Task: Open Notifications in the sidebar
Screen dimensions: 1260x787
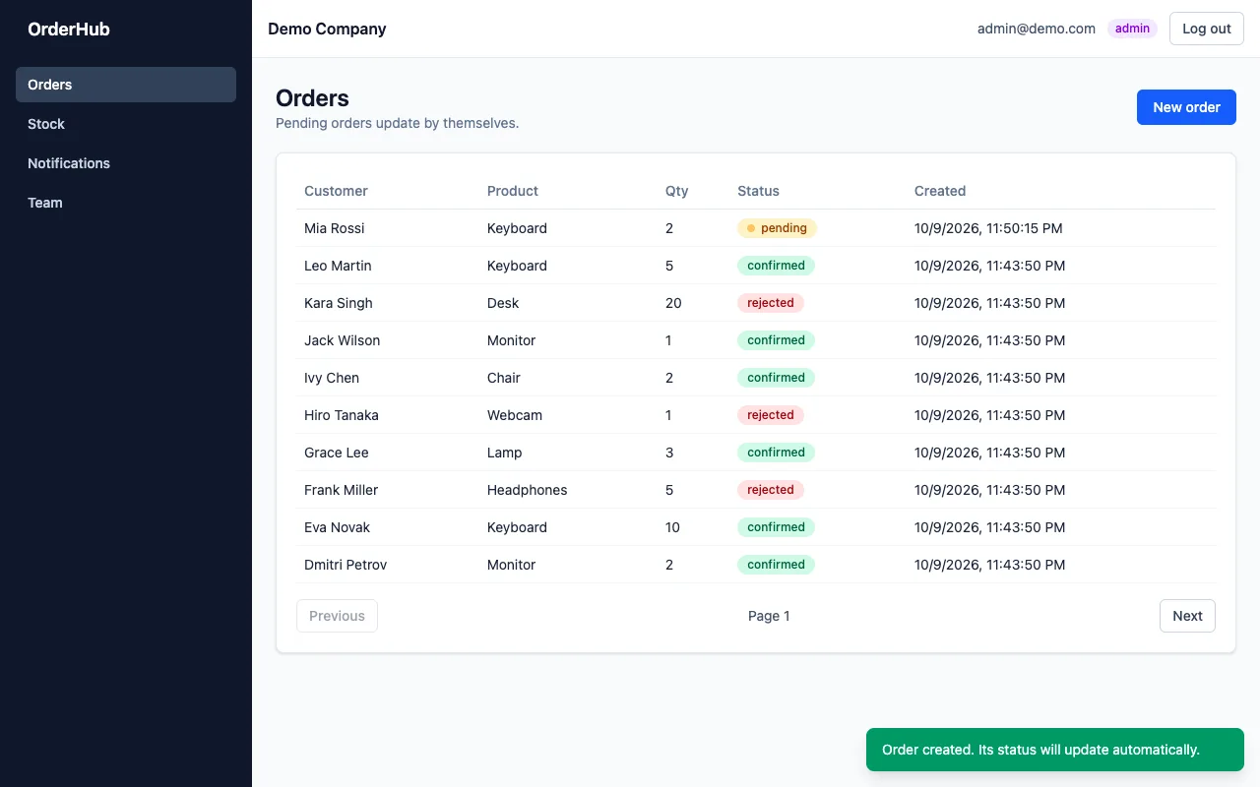Action: tap(126, 163)
